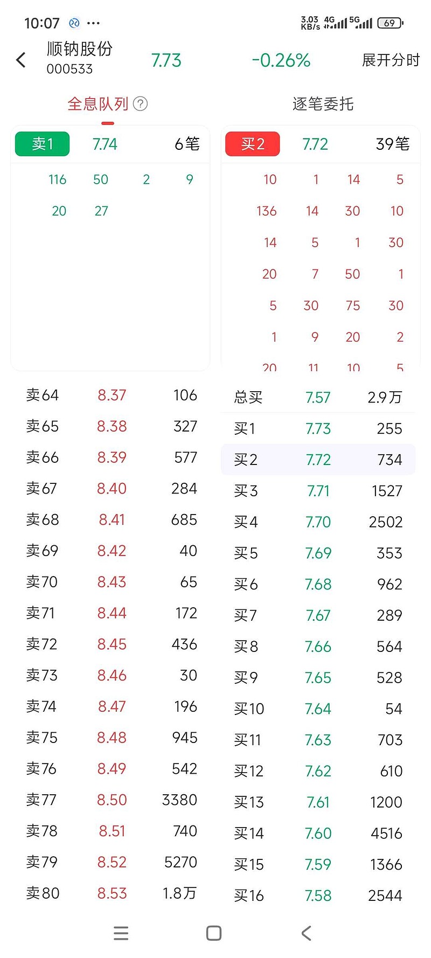
Task: Select the 卖64 row at 8.37
Action: [112, 395]
